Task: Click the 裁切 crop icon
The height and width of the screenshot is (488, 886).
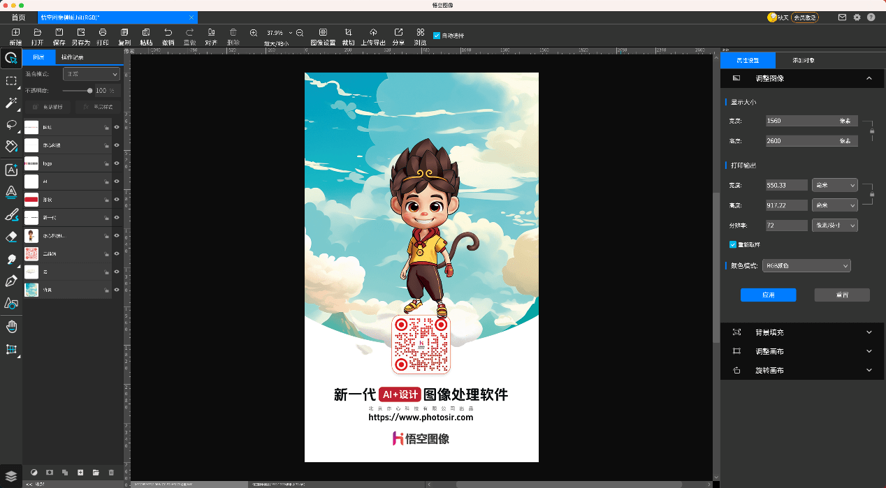Action: point(348,36)
